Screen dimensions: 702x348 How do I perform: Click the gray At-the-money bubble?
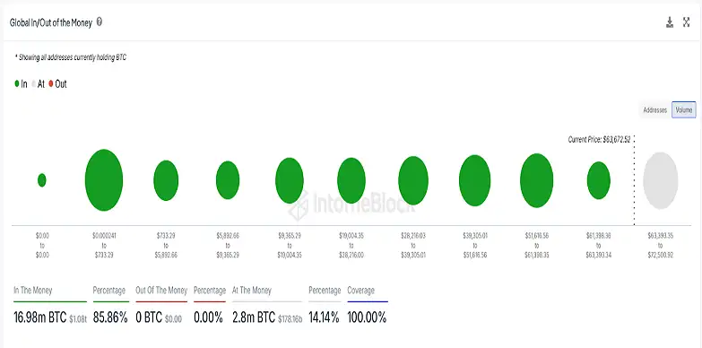(x=661, y=180)
